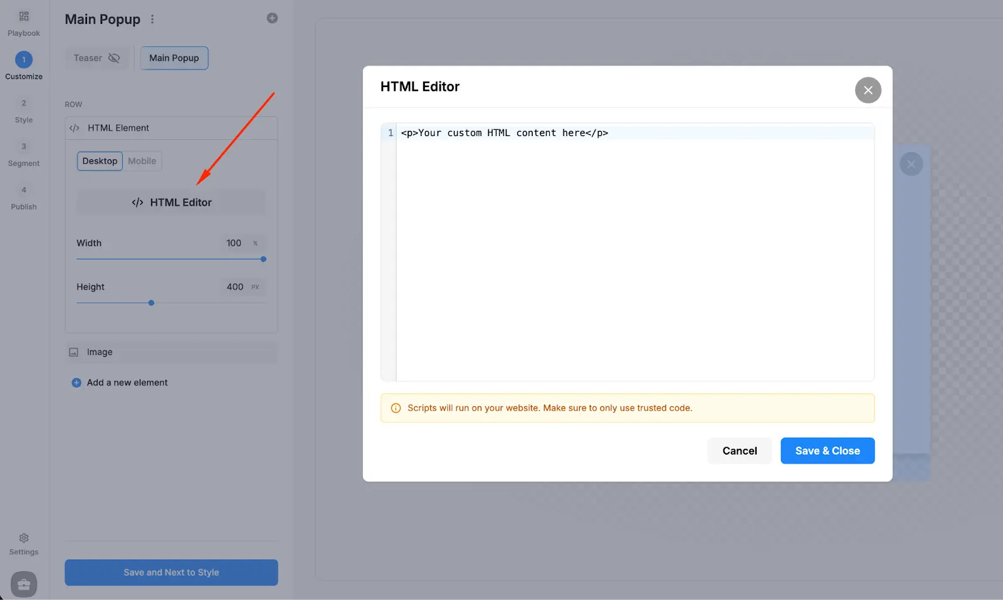Click the info icon in the scripts warning
The width and height of the screenshot is (1003, 600).
coord(396,408)
